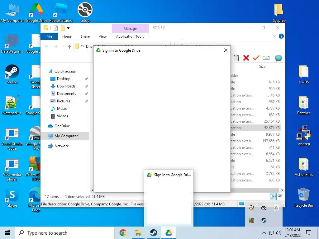This screenshot has height=239, width=319.
Task: Go up one folder level in Explorer
Action: (x=69, y=47)
